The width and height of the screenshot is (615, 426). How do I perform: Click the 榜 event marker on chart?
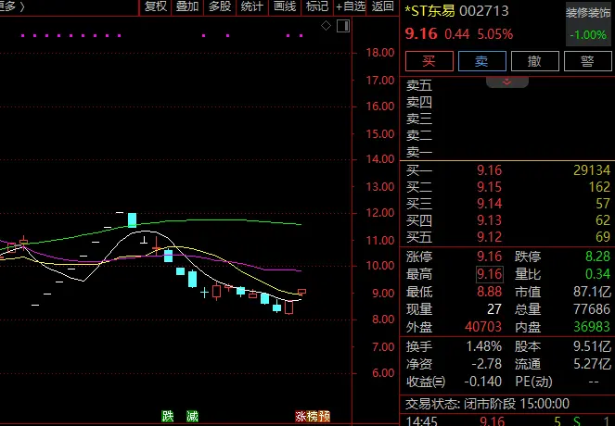click(x=313, y=417)
